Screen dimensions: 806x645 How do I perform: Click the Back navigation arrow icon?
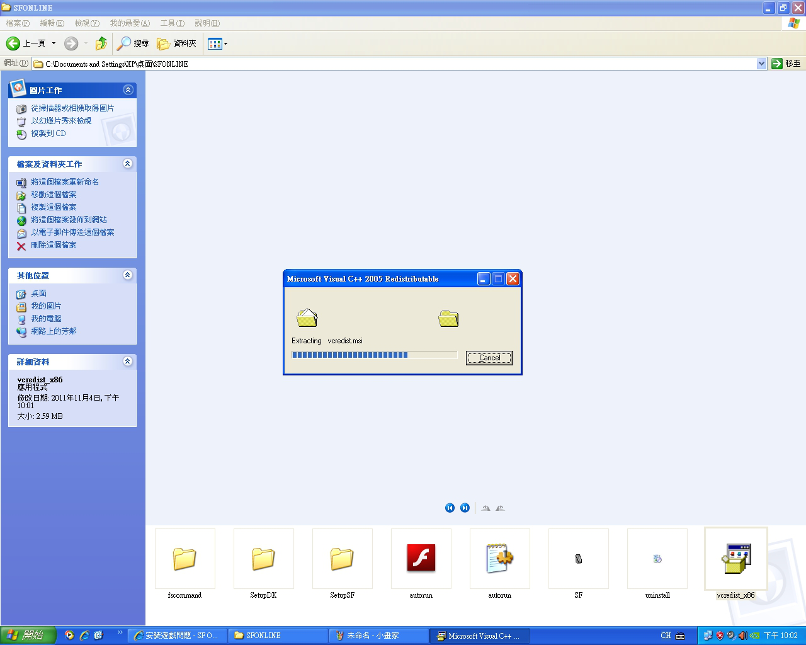coord(13,43)
